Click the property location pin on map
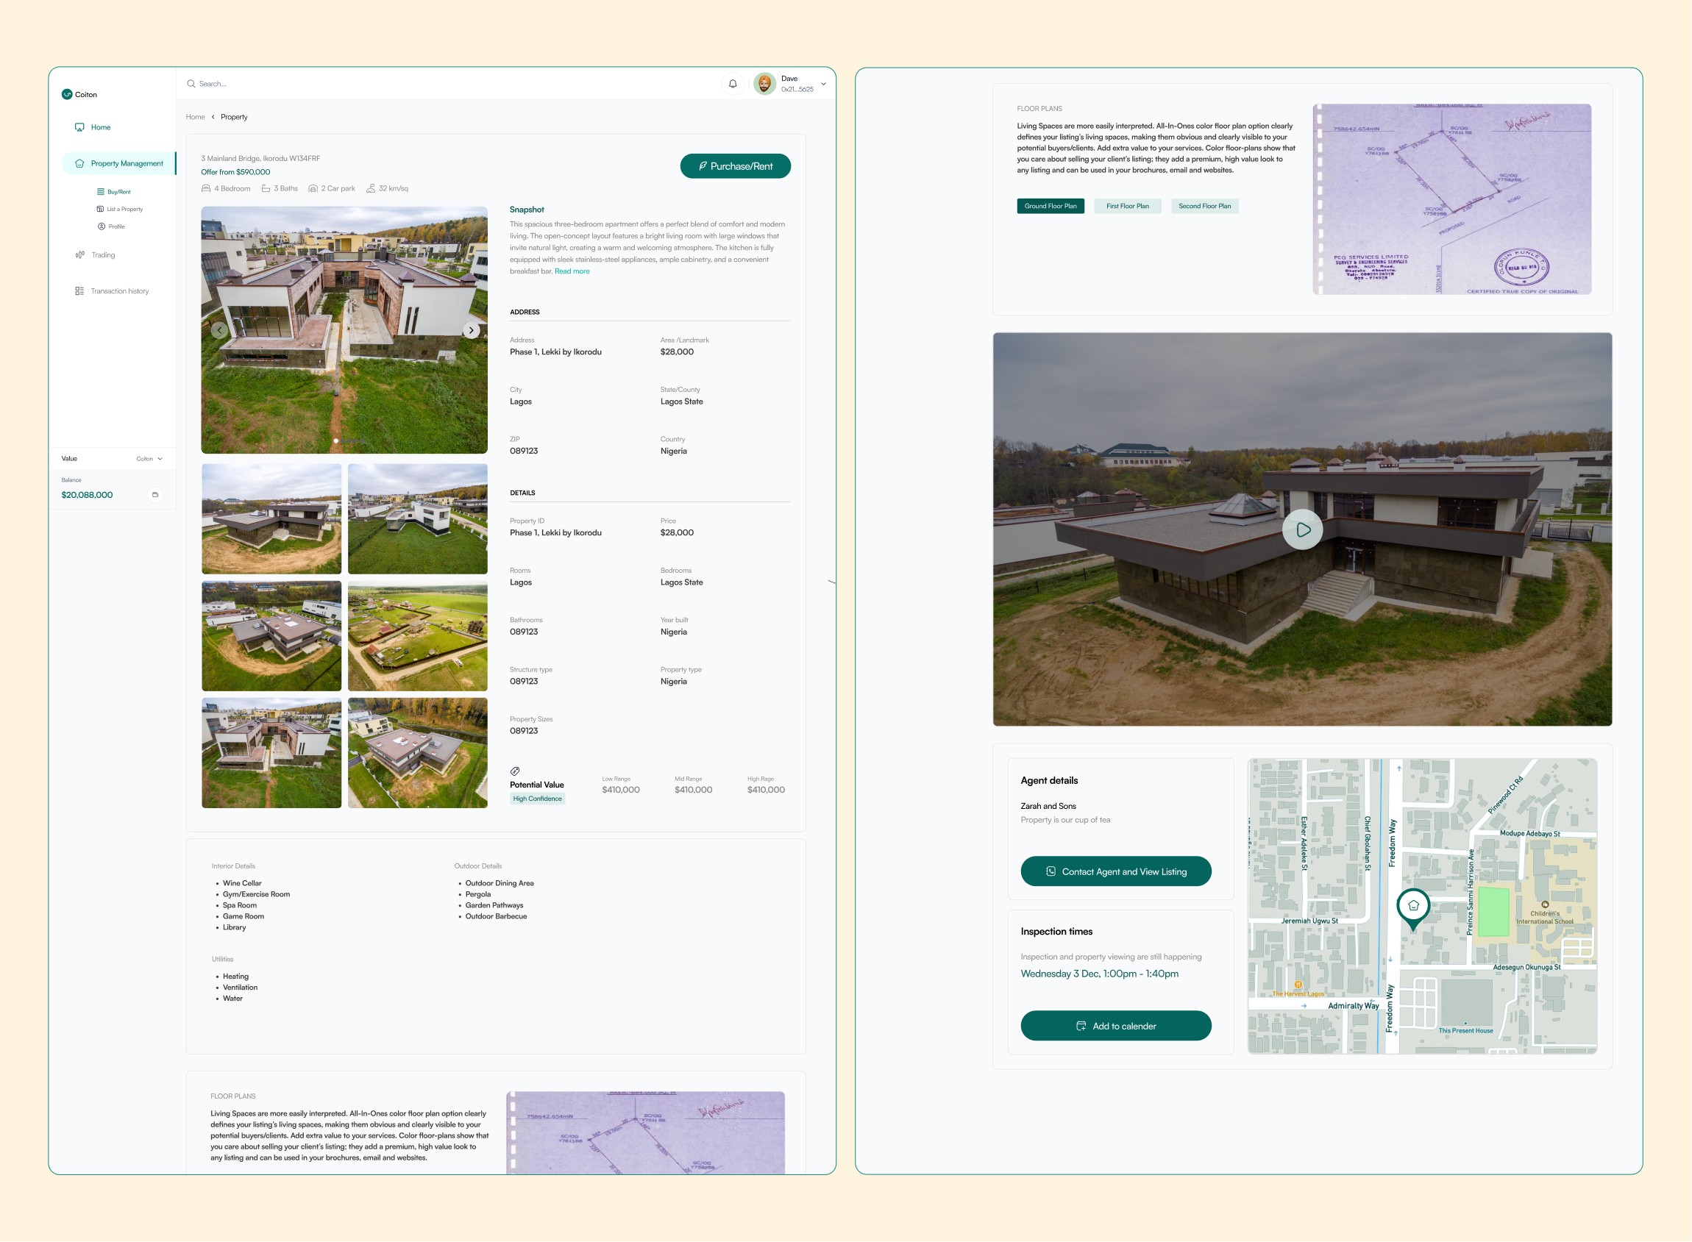The image size is (1692, 1242). (x=1412, y=907)
